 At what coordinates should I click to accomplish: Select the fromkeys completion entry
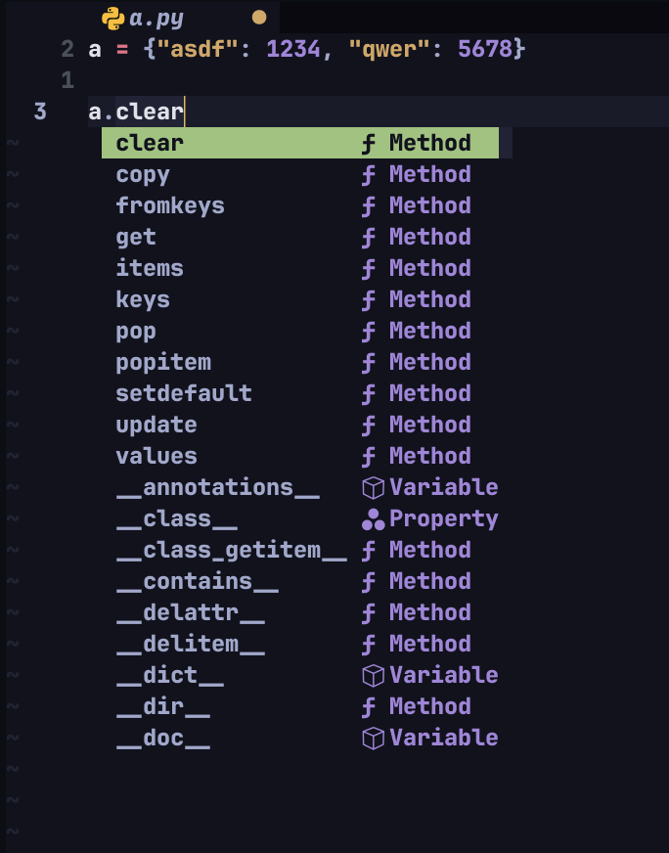click(300, 205)
